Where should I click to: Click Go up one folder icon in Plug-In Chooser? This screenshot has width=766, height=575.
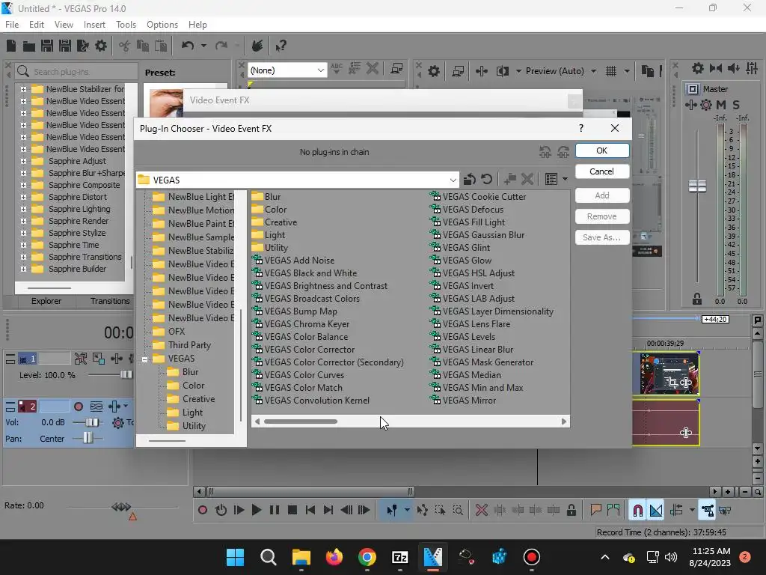coord(470,180)
